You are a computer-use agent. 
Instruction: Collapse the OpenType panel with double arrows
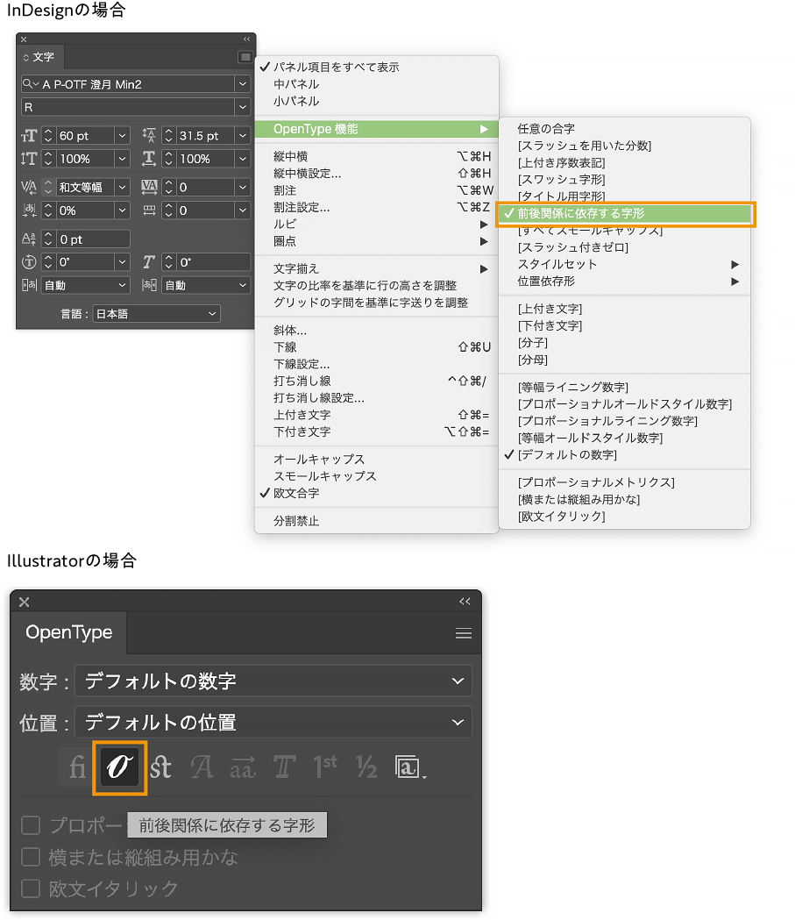[465, 601]
